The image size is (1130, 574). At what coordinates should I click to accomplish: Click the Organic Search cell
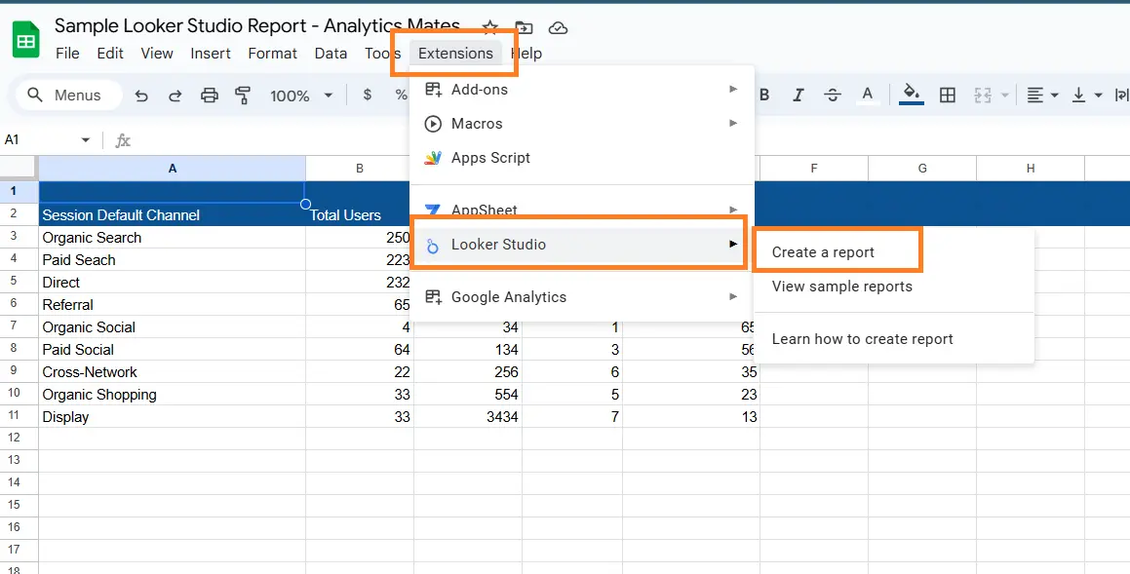point(173,238)
